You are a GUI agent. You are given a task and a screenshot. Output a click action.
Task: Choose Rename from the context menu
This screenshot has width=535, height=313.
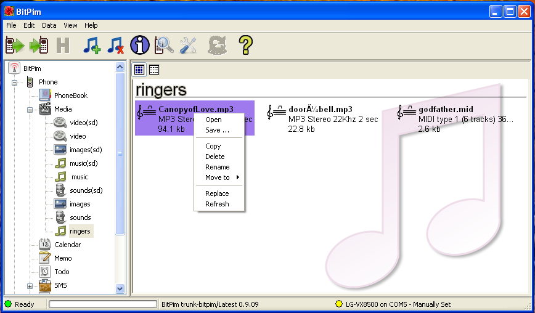(x=219, y=167)
